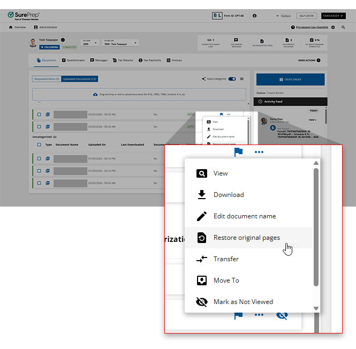Sort by the Uploaded On column
Viewport: 356px width, 349px height.
click(x=97, y=145)
